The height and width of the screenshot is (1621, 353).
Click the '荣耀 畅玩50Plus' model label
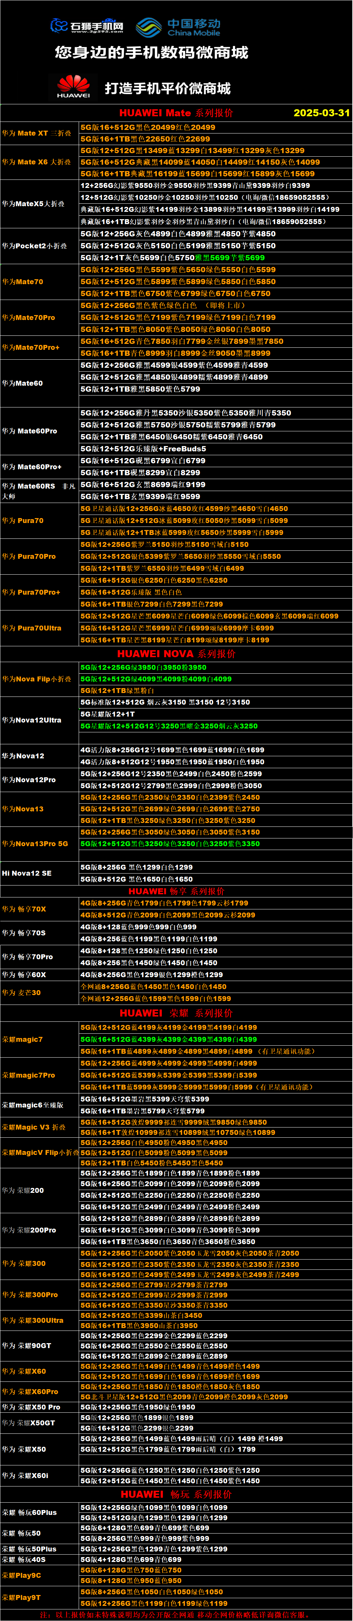tap(29, 1549)
